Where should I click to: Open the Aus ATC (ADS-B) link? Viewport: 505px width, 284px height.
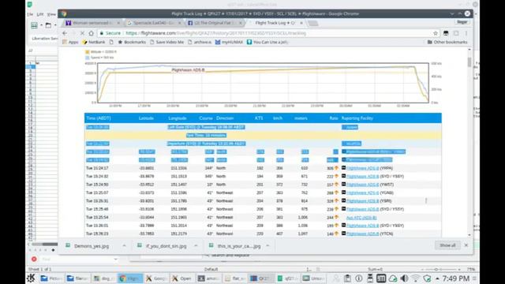pyautogui.click(x=361, y=218)
